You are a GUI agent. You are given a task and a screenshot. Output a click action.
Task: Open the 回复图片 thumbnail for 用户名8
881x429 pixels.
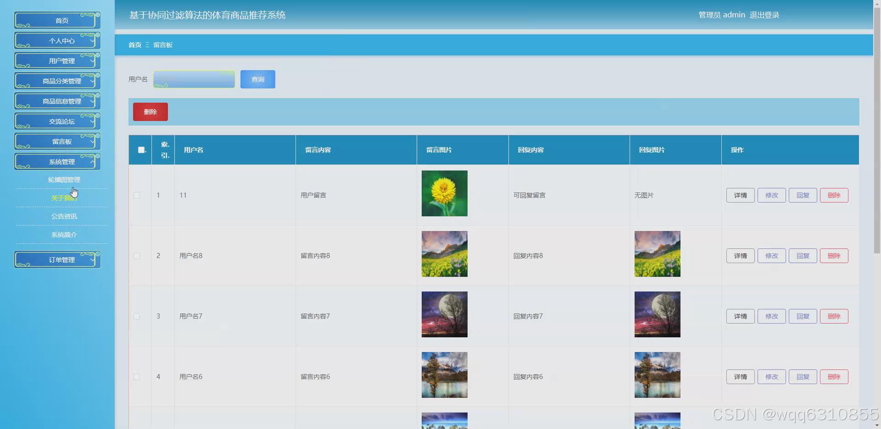click(x=658, y=254)
